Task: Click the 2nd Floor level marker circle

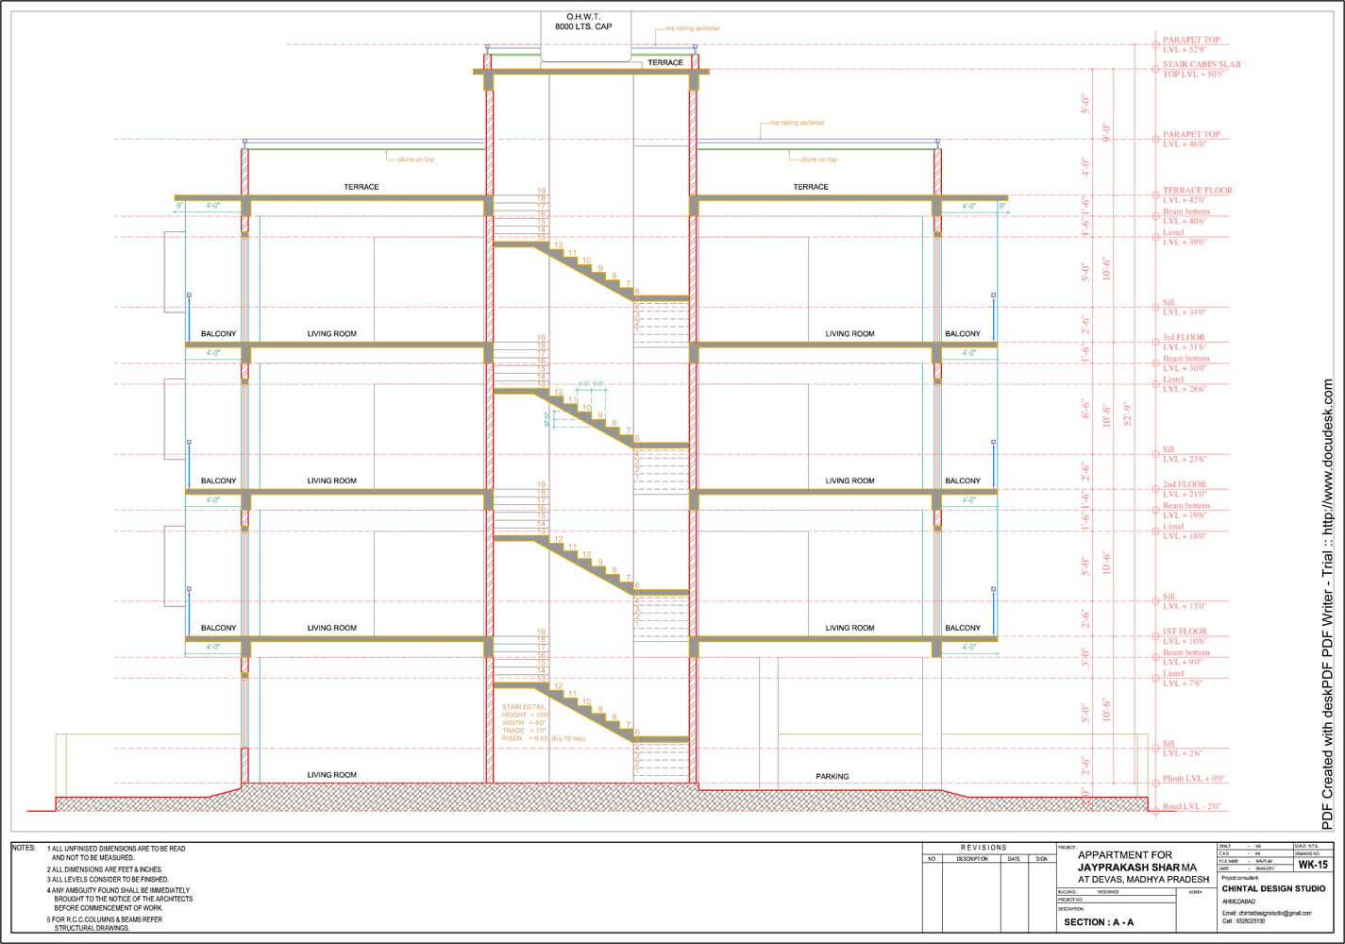Action: click(1154, 490)
